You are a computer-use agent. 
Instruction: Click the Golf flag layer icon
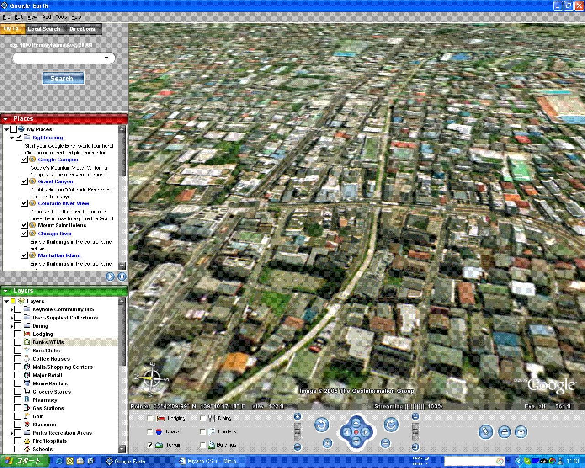[27, 416]
